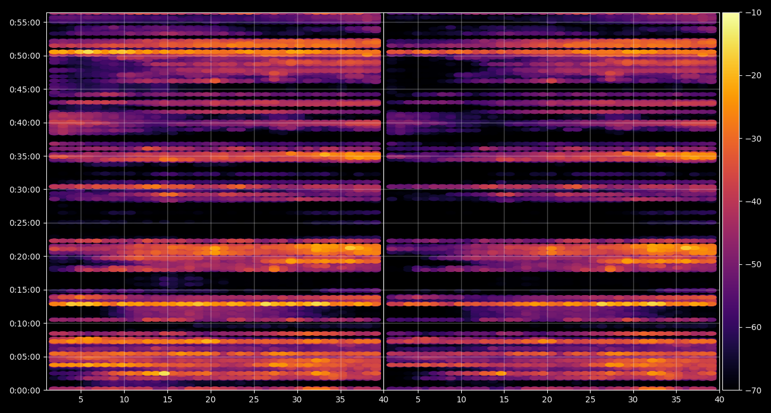Pick the −60 colorbar value
The width and height of the screenshot is (771, 413).
pyautogui.click(x=753, y=327)
